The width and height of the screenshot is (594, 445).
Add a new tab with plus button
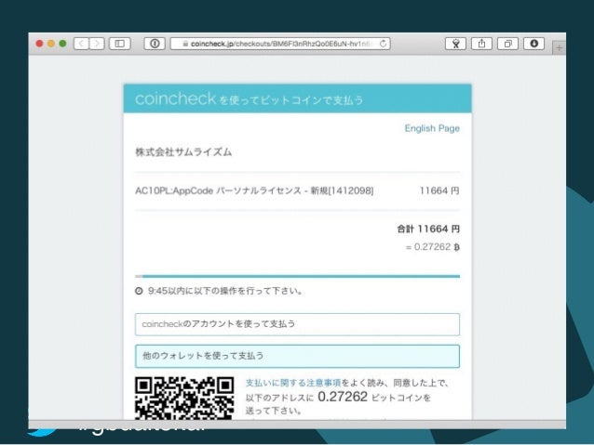[x=560, y=48]
